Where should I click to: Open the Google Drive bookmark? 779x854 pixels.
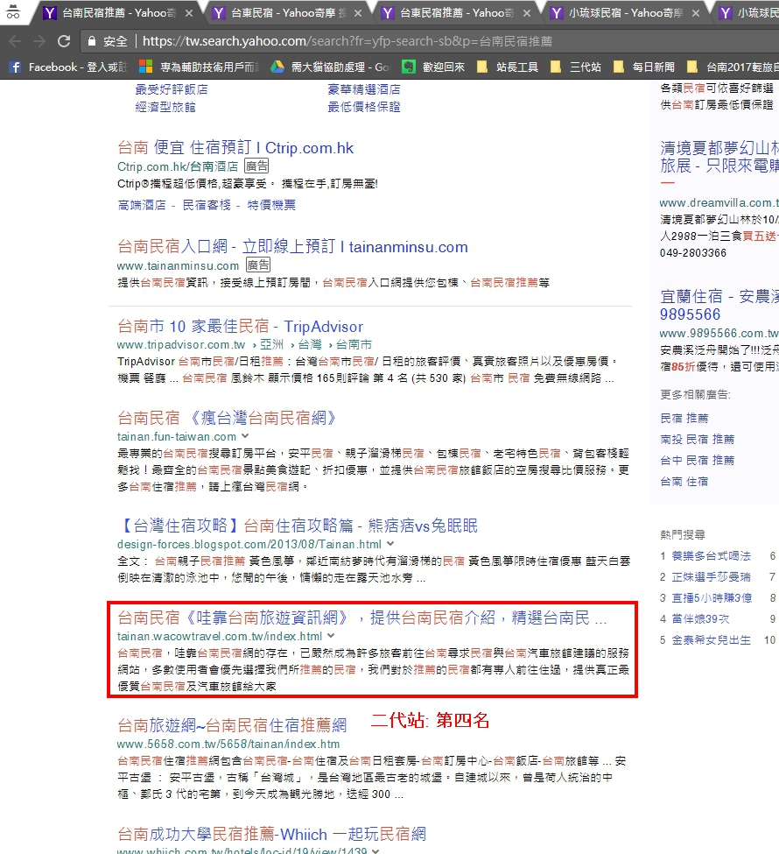point(331,67)
